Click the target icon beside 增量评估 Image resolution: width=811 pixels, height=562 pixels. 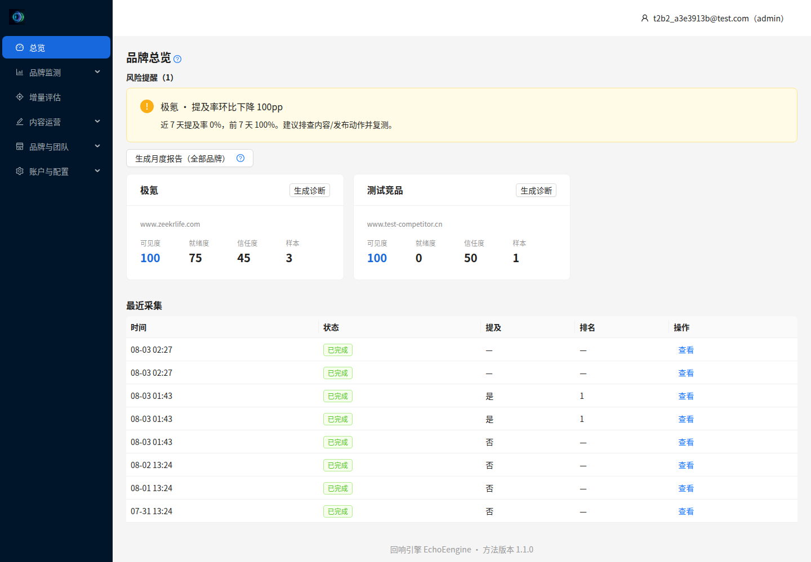tap(20, 97)
